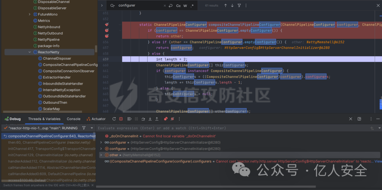Add expression to watches
The width and height of the screenshot is (382, 190).
tap(372, 128)
